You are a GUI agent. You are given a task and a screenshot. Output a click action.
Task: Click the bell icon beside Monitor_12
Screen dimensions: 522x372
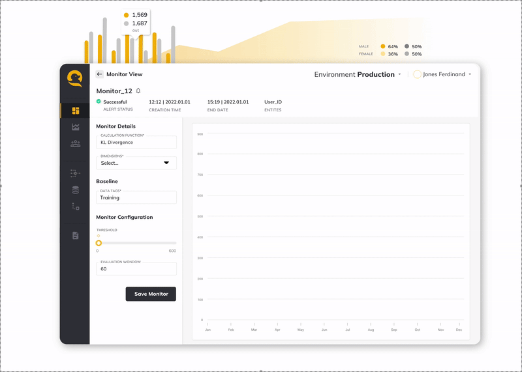coord(138,91)
